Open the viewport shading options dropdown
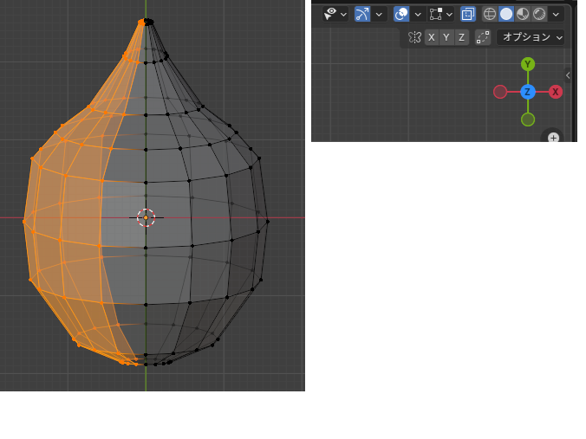 (556, 14)
